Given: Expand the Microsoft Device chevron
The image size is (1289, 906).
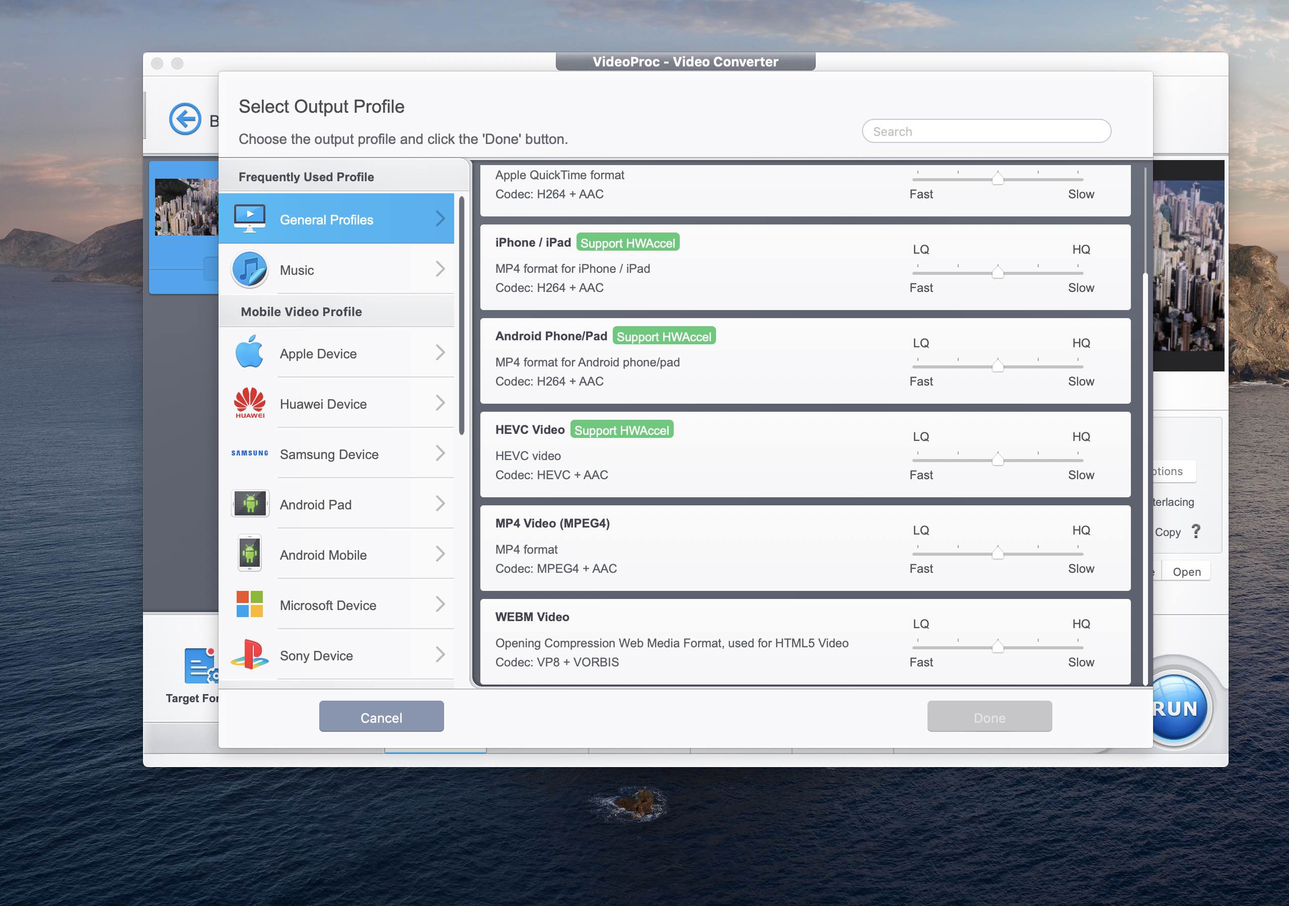Looking at the screenshot, I should 441,604.
